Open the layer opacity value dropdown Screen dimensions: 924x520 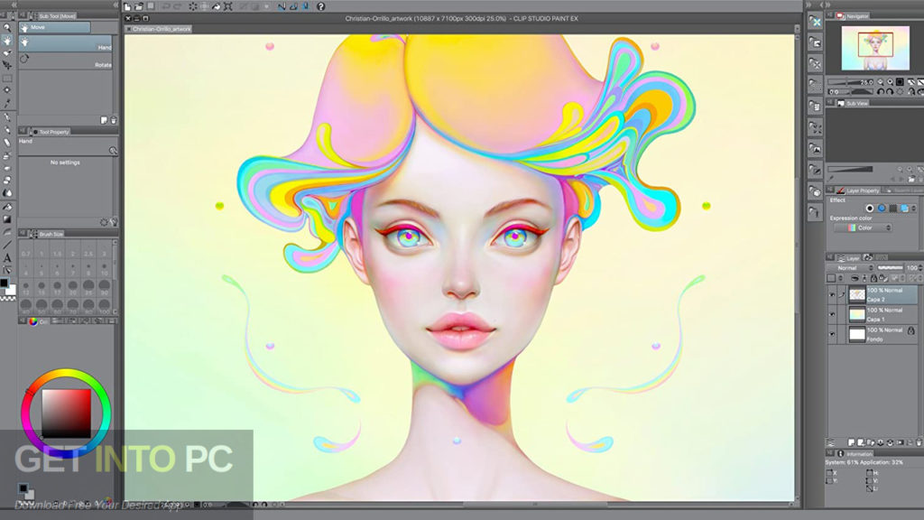[911, 266]
